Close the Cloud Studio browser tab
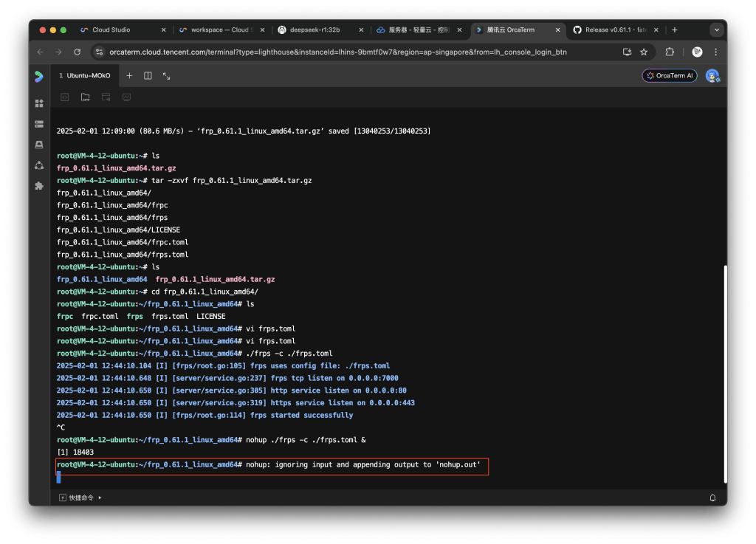Viewport: 756px width, 544px height. [163, 30]
